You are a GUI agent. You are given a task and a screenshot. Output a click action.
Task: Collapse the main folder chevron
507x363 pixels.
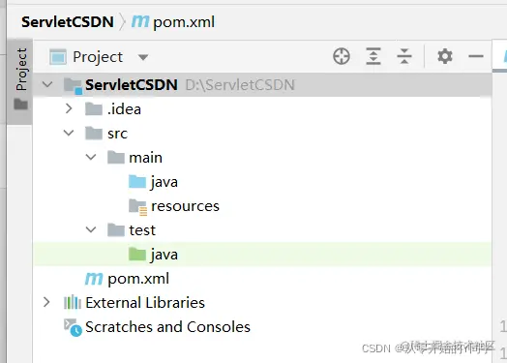pyautogui.click(x=91, y=157)
